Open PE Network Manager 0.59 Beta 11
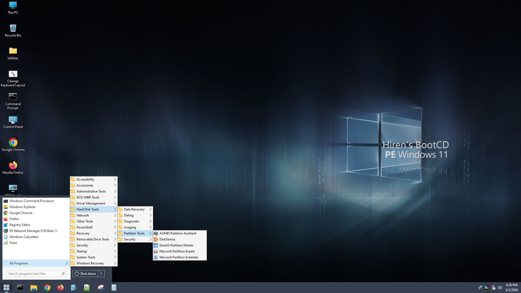521x293 pixels. point(36,231)
